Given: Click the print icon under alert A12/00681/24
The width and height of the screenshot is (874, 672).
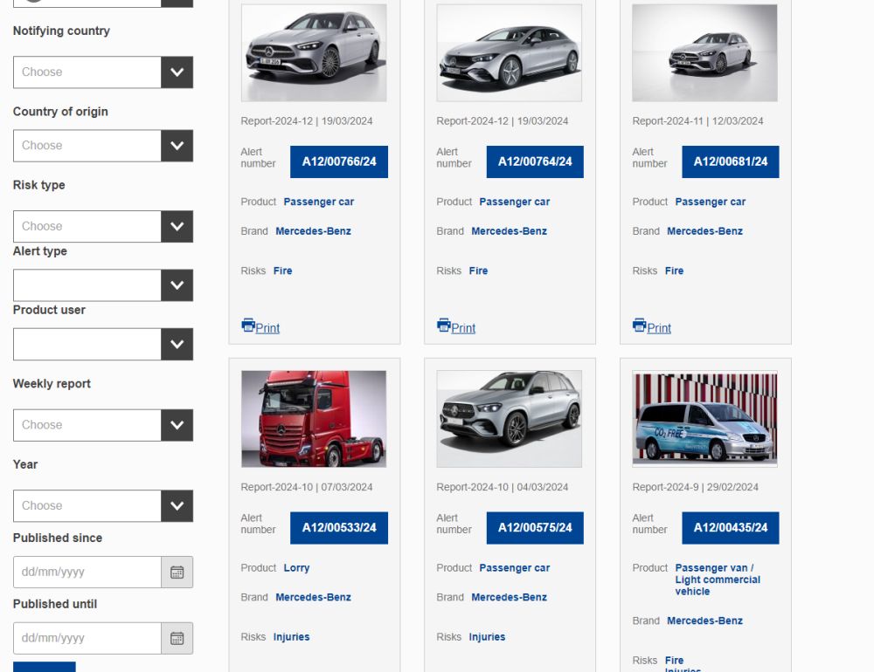Looking at the screenshot, I should [640, 326].
